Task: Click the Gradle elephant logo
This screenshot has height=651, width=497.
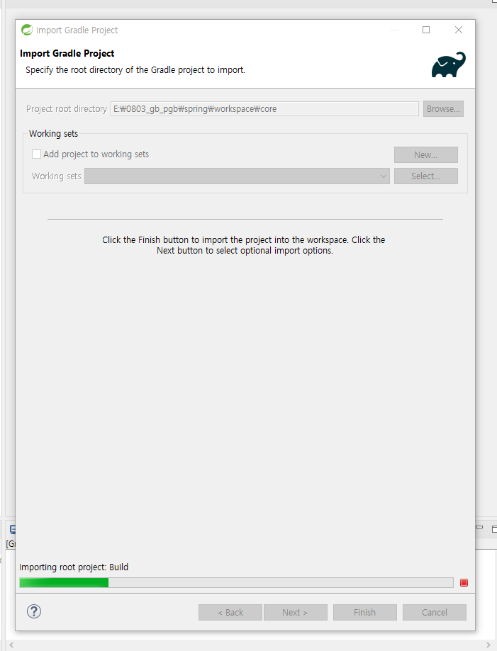Action: click(448, 64)
